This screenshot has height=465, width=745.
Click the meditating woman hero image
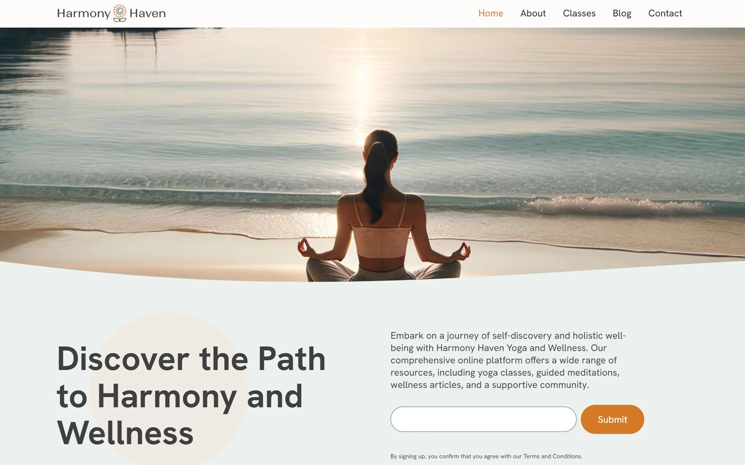point(373,154)
